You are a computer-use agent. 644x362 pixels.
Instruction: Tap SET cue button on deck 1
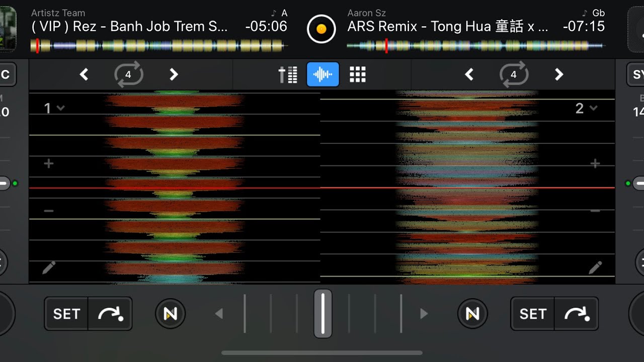tap(66, 314)
